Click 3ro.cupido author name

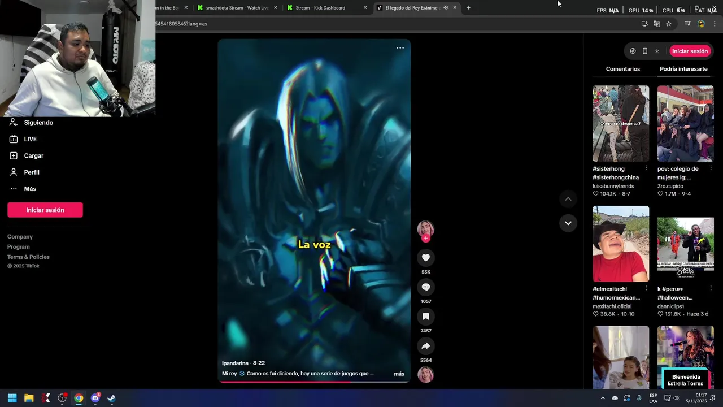tap(670, 186)
